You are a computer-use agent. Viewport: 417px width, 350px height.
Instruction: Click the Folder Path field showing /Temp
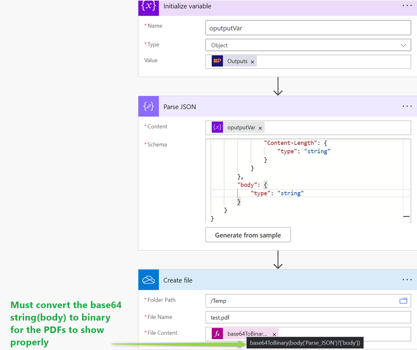point(300,301)
